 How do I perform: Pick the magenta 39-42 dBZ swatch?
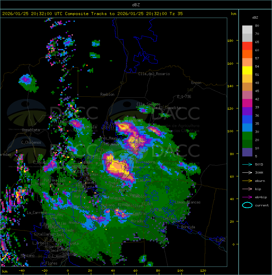point(247,103)
